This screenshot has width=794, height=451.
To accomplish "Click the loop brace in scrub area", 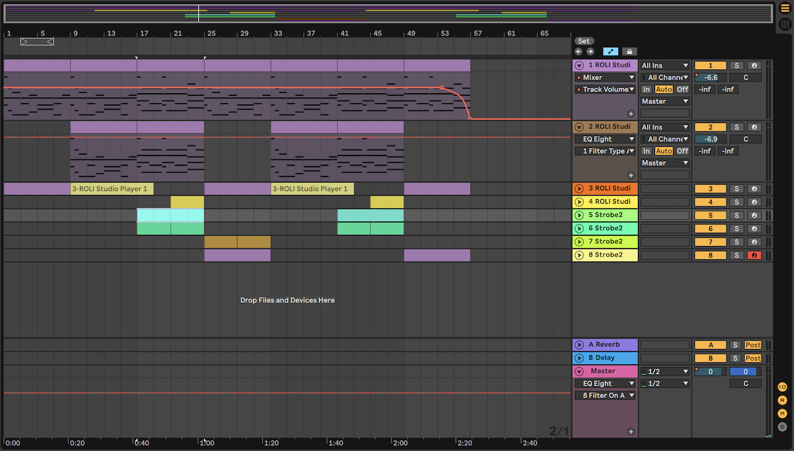I will [x=37, y=42].
